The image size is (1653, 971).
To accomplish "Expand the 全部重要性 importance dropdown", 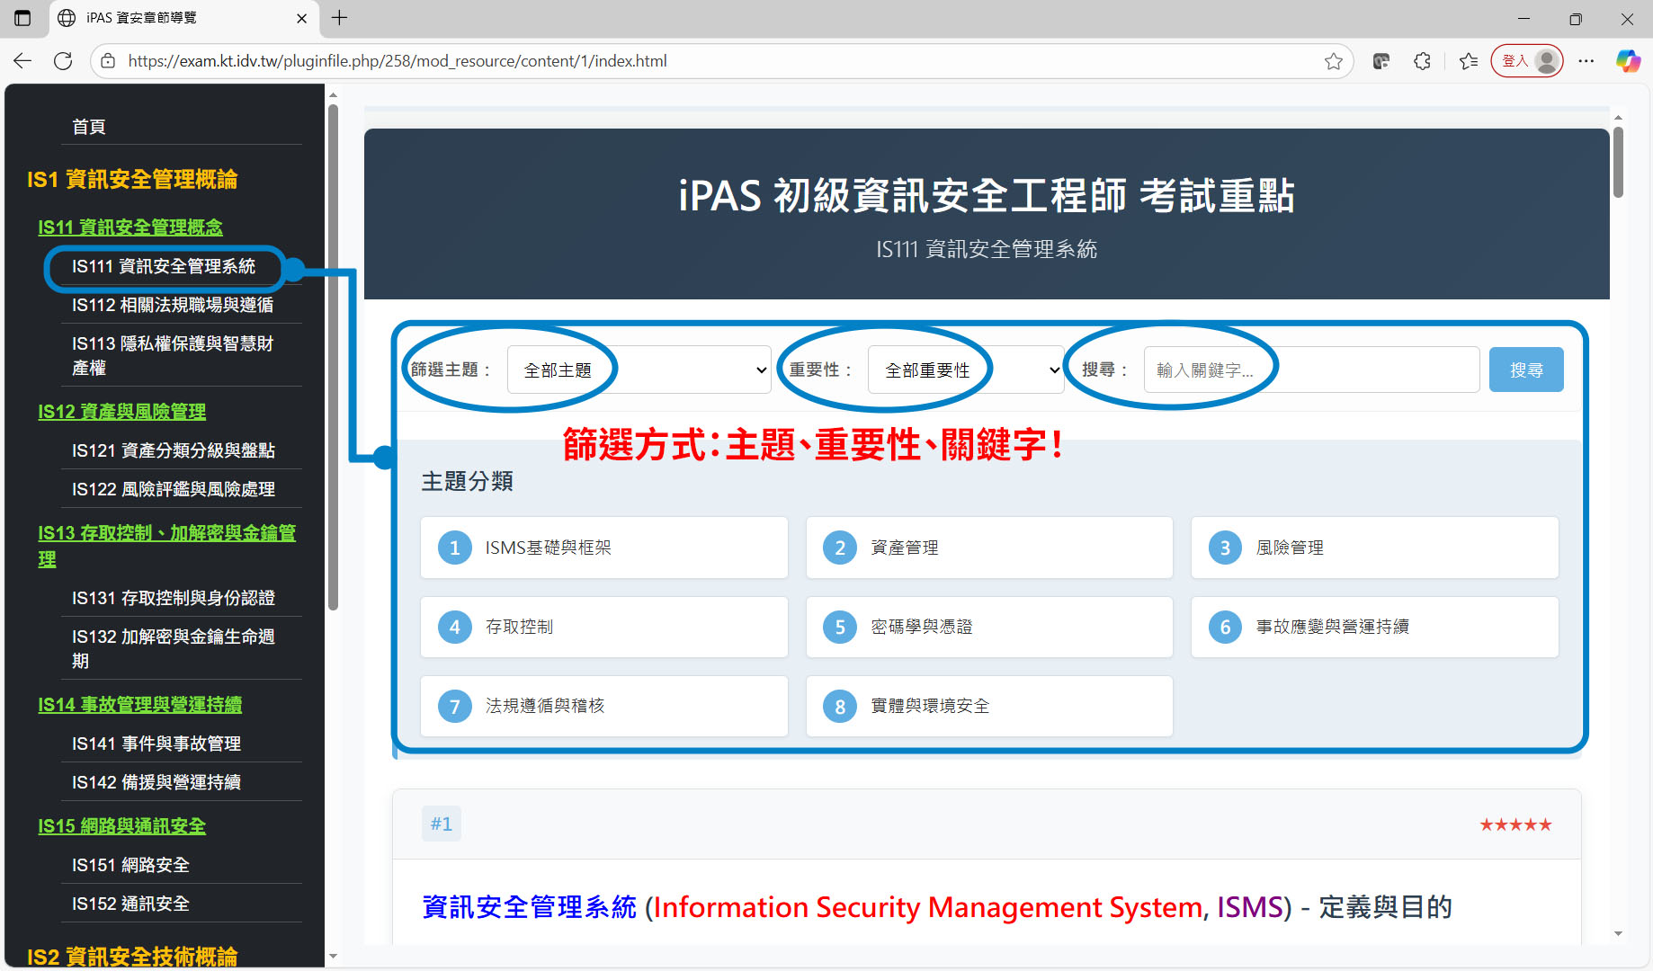I will 966,370.
